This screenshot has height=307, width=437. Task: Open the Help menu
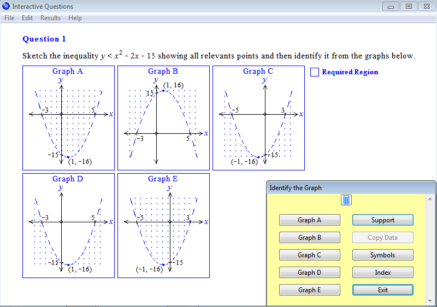pos(75,18)
